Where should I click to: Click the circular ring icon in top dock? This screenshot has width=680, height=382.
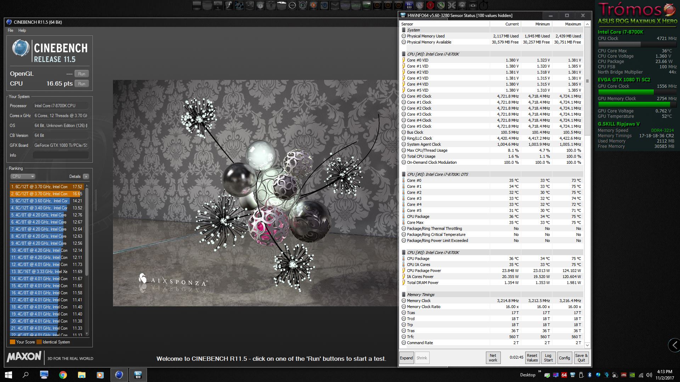[x=292, y=5]
